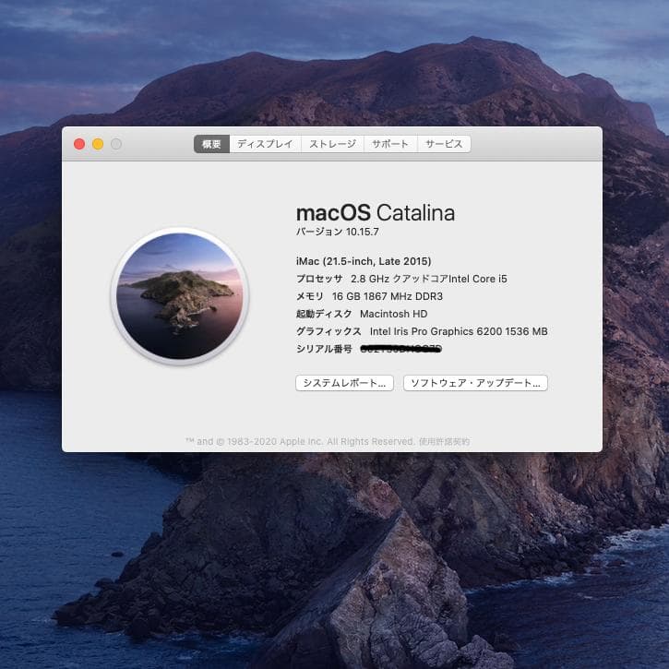Click the グラフィックス label
The width and height of the screenshot is (669, 669).
[329, 331]
